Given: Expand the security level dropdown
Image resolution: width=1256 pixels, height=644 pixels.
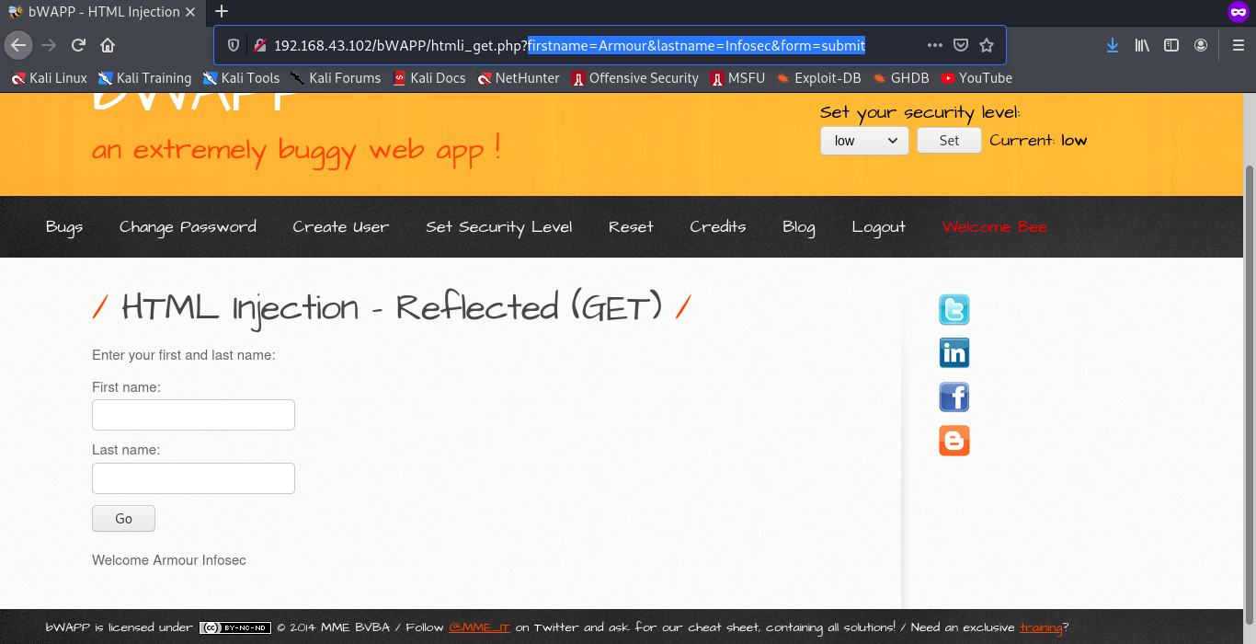Looking at the screenshot, I should coord(864,141).
